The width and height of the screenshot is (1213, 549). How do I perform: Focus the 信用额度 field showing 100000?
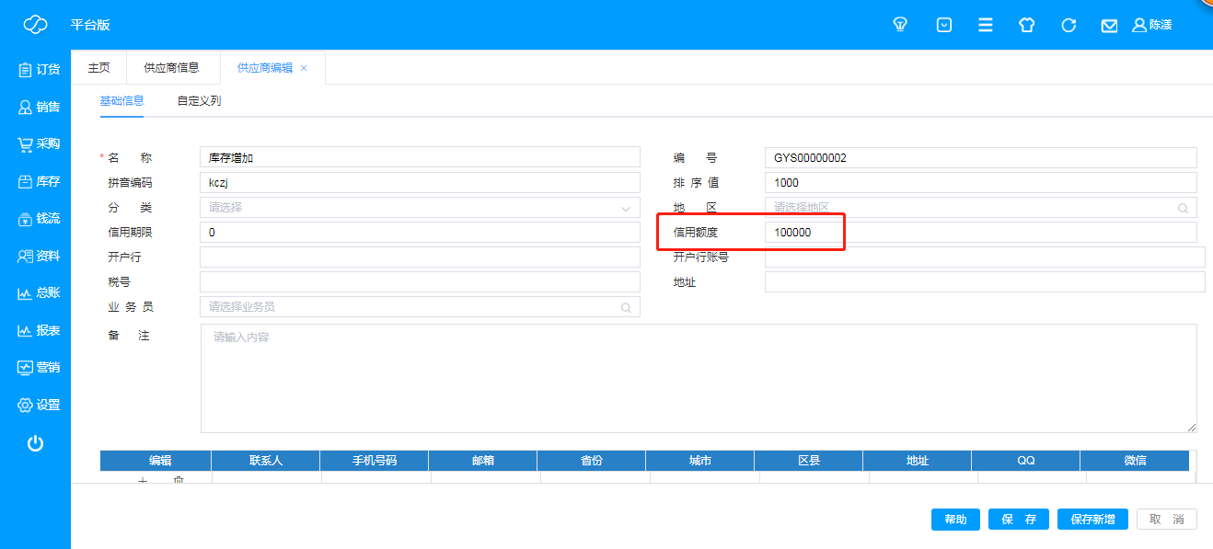click(980, 232)
